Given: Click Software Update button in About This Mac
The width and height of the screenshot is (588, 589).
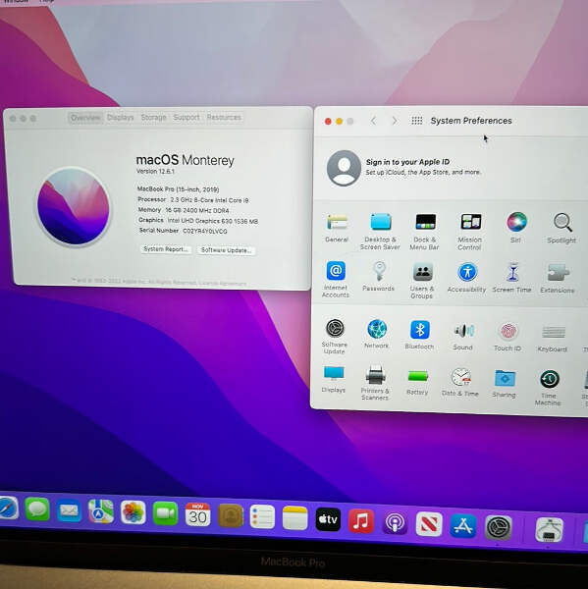Looking at the screenshot, I should click(226, 250).
